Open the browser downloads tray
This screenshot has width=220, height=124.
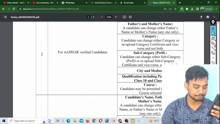click(x=192, y=9)
